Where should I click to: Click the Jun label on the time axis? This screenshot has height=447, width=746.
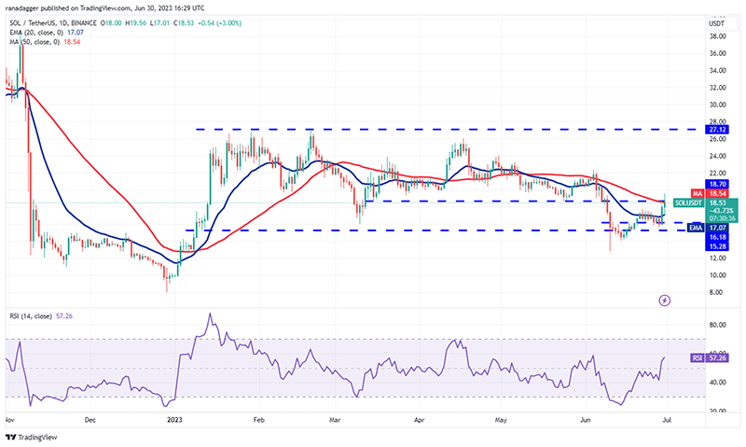tap(586, 420)
